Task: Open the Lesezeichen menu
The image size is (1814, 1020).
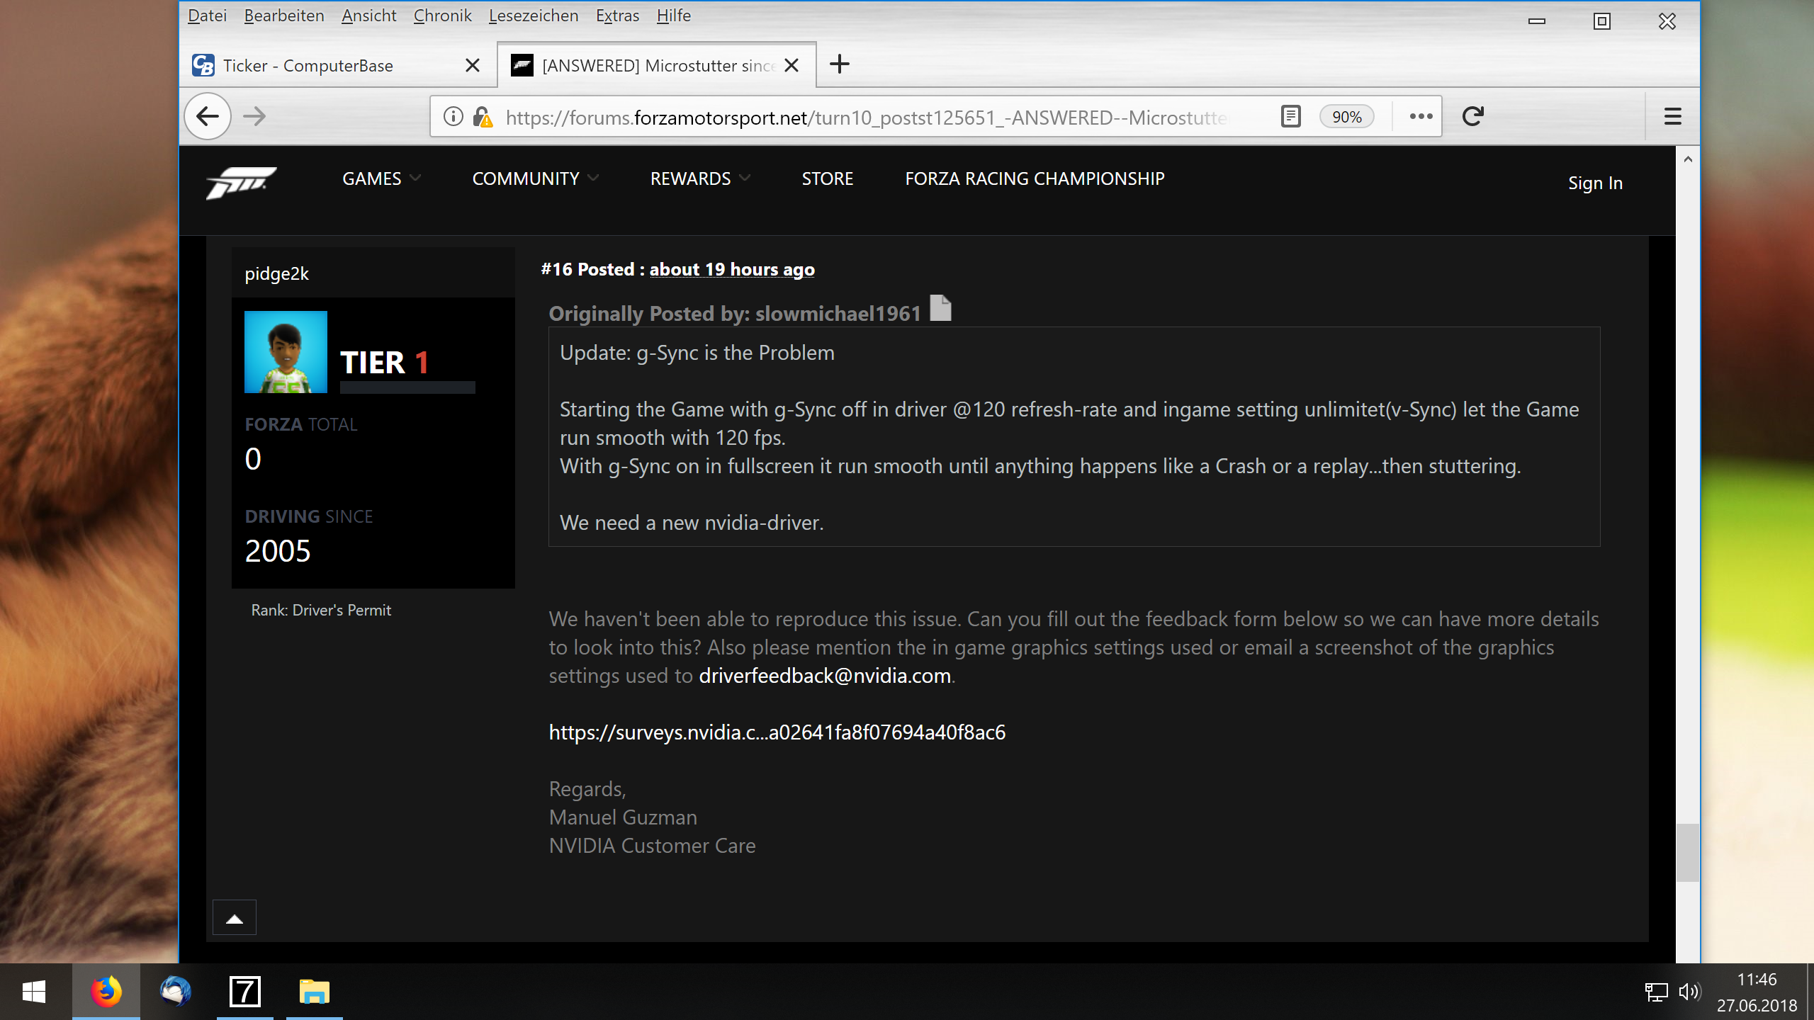Action: (533, 16)
